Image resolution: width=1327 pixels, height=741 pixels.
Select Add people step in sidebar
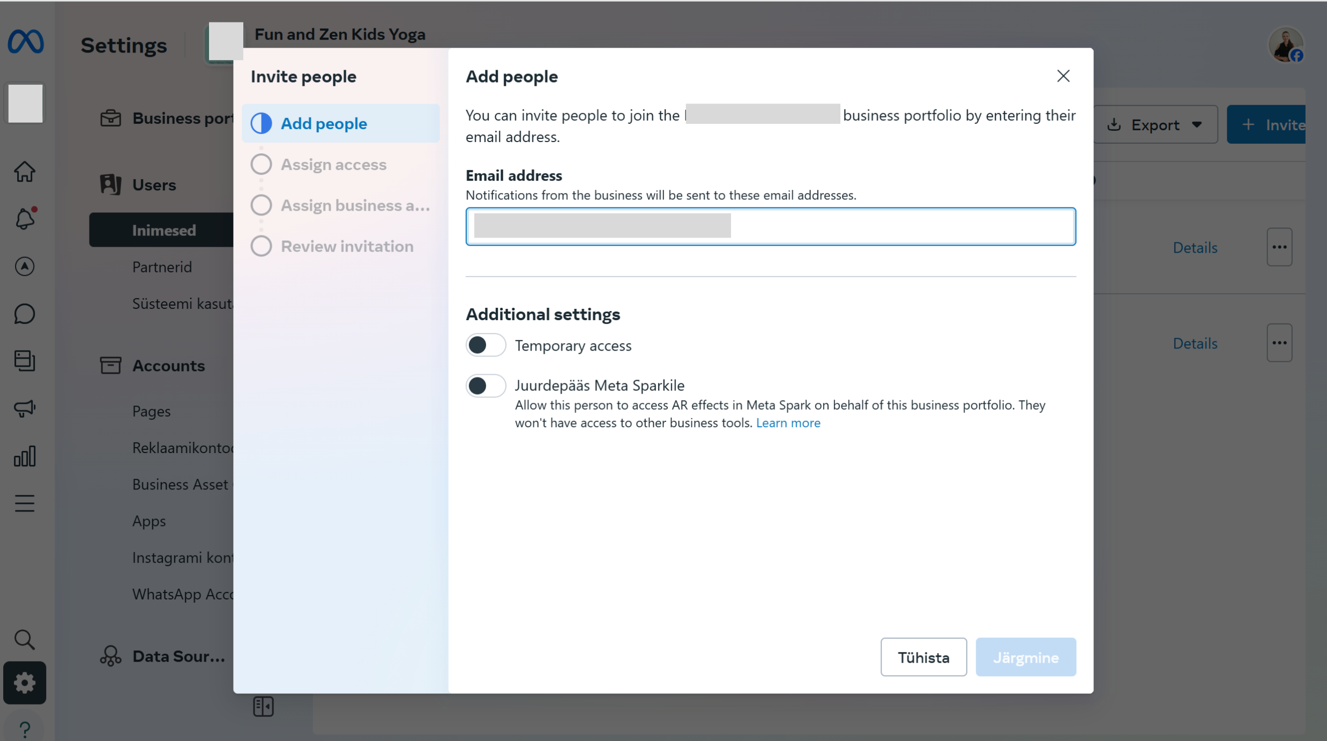click(x=323, y=124)
